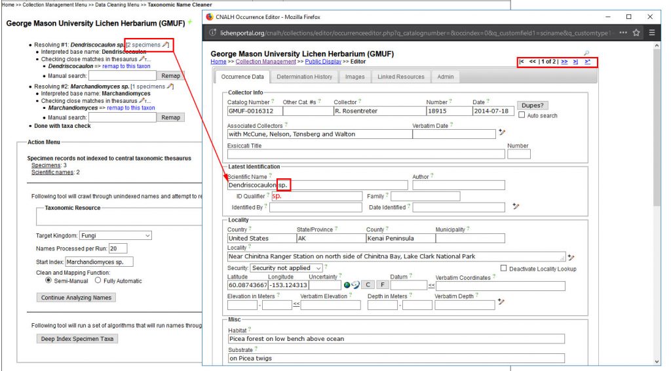This screenshot has width=671, height=371.
Task: Click help icon next to Habitat label
Action: 250,330
